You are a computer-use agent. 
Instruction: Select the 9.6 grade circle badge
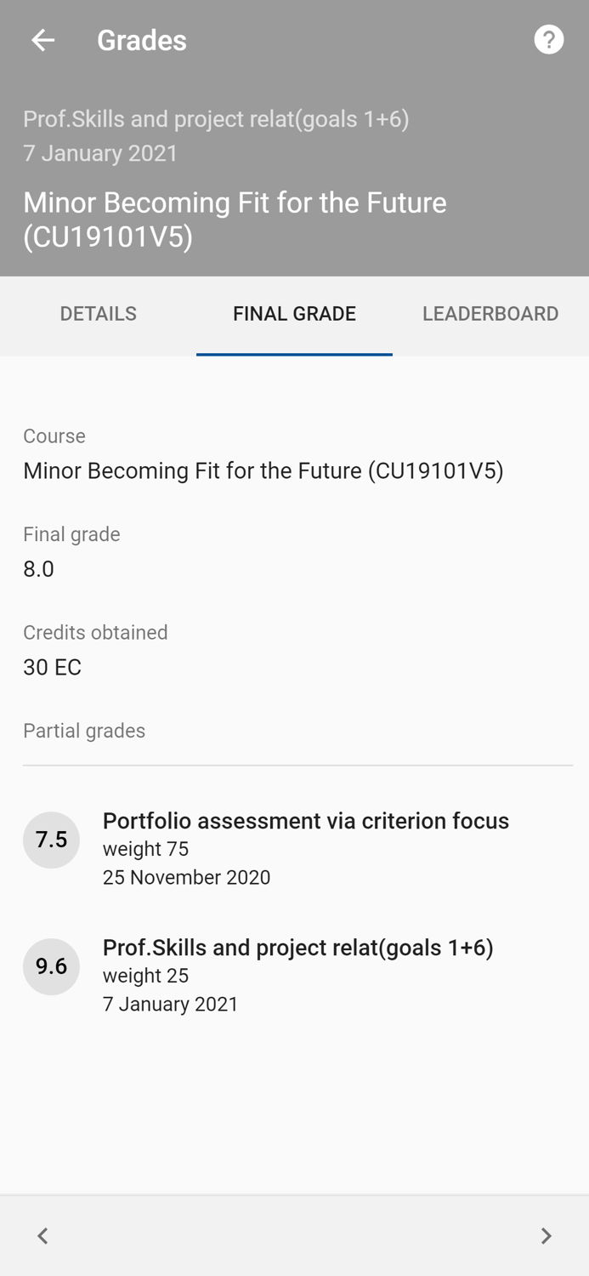point(51,966)
